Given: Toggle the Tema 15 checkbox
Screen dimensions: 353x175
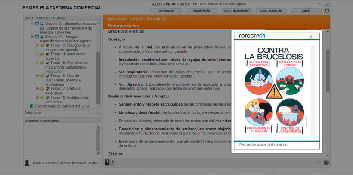Looking at the screenshot, I should [x=47, y=63].
